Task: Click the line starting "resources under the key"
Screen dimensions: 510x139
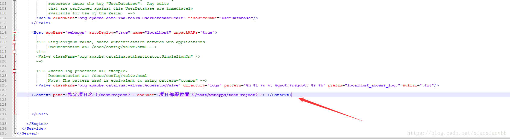Action: 109,4
